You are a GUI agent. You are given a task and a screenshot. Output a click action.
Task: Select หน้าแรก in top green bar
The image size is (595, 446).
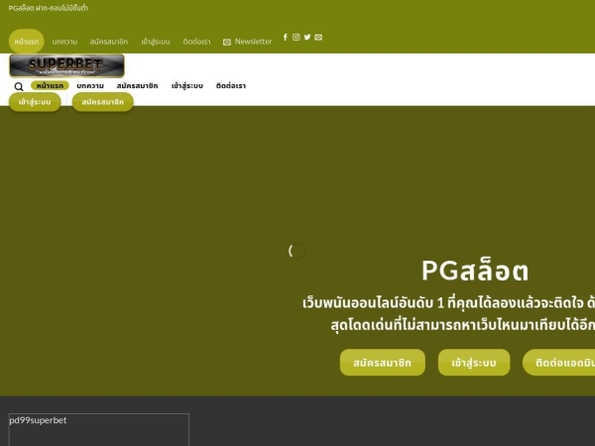click(27, 42)
